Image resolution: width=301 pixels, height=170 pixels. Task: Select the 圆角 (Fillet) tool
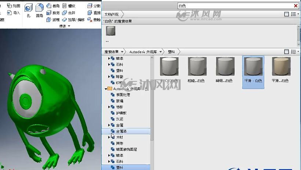pyautogui.click(x=40, y=11)
